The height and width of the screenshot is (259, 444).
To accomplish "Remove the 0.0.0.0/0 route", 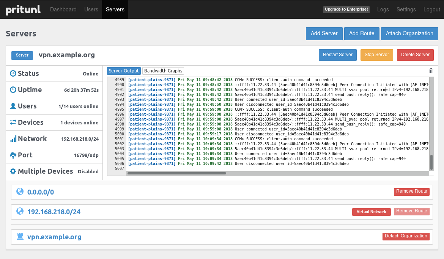I will (411, 192).
